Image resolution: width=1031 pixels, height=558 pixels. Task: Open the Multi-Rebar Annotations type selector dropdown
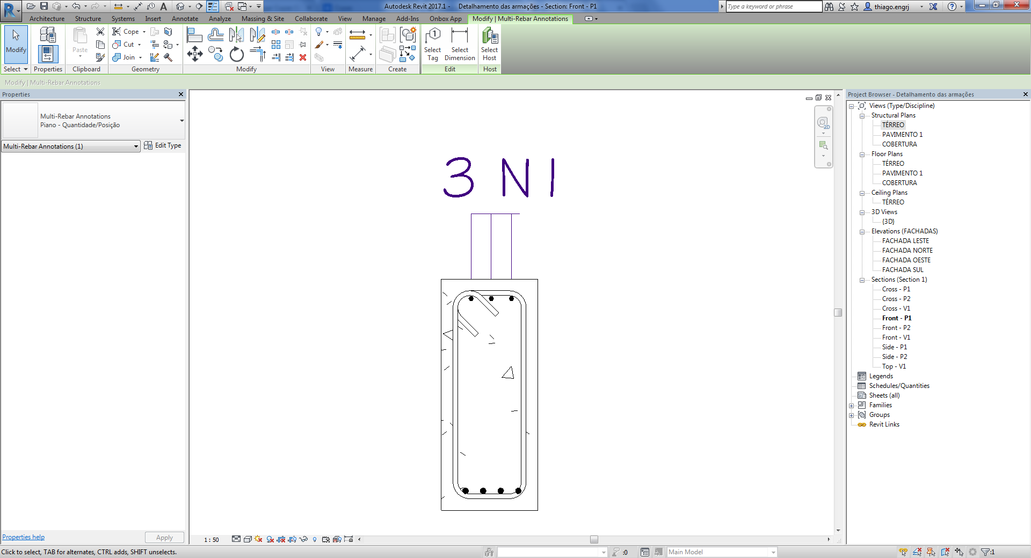pos(182,120)
